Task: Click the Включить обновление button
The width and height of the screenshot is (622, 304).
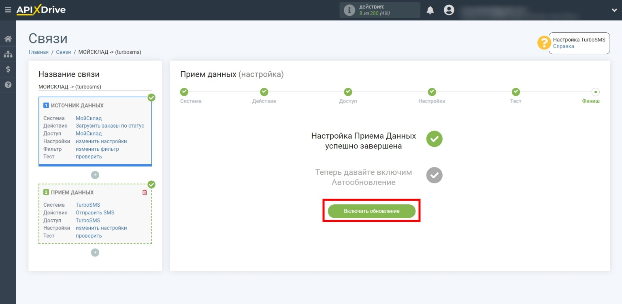Action: point(372,211)
